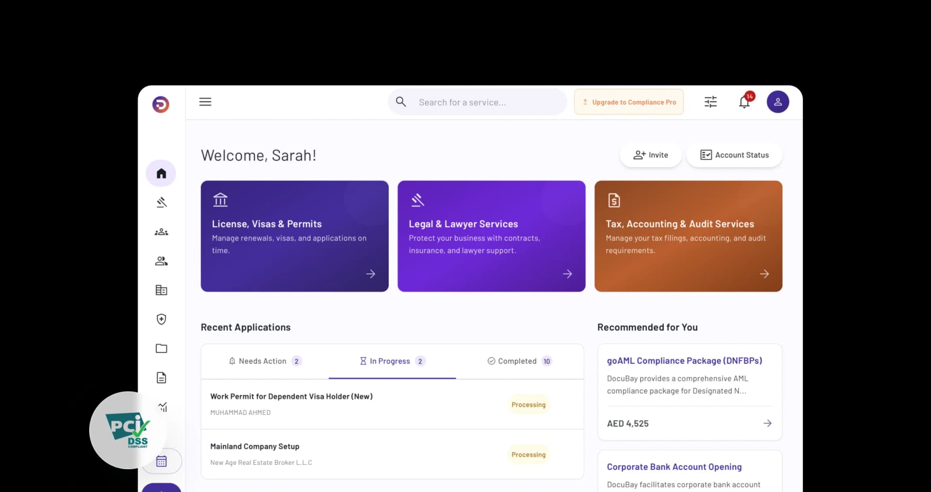Click the 'AED 4,525' price
Image resolution: width=931 pixels, height=492 pixels.
coord(628,424)
